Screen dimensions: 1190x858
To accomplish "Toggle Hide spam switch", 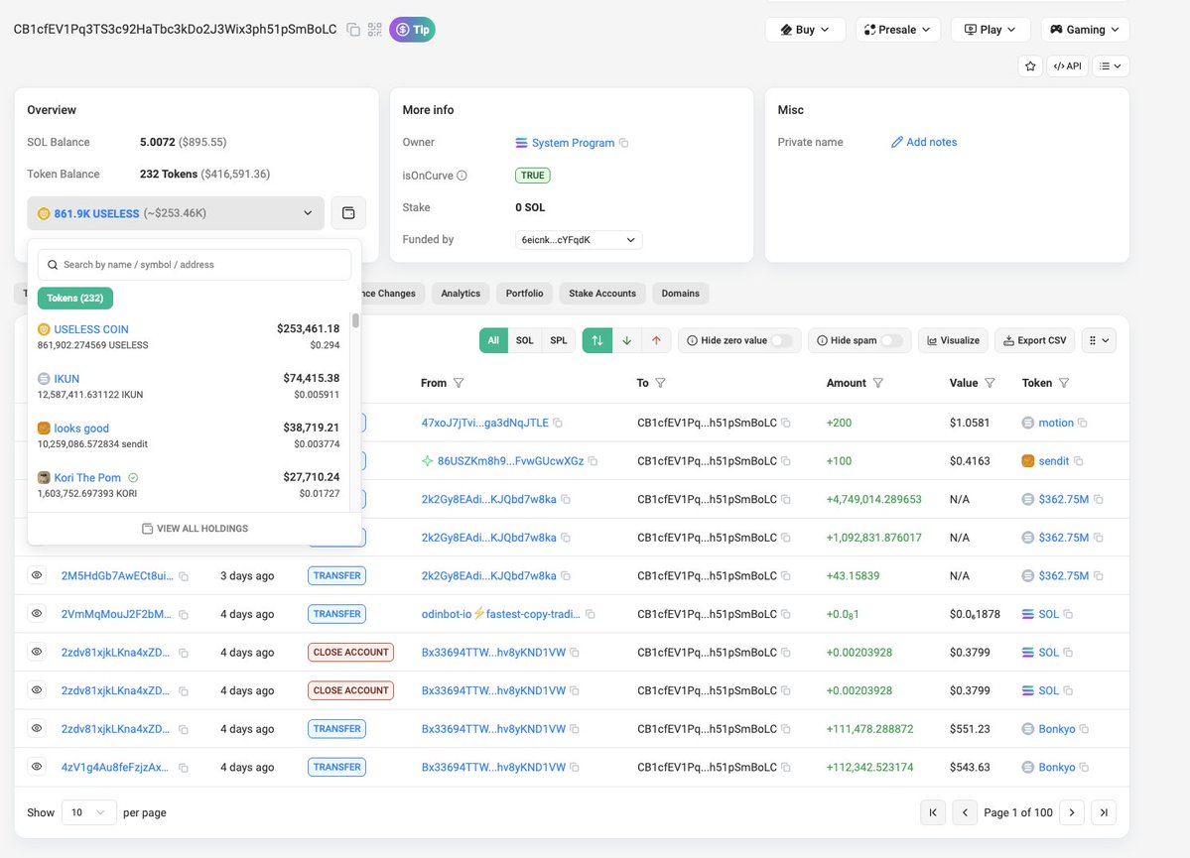I will pos(891,340).
